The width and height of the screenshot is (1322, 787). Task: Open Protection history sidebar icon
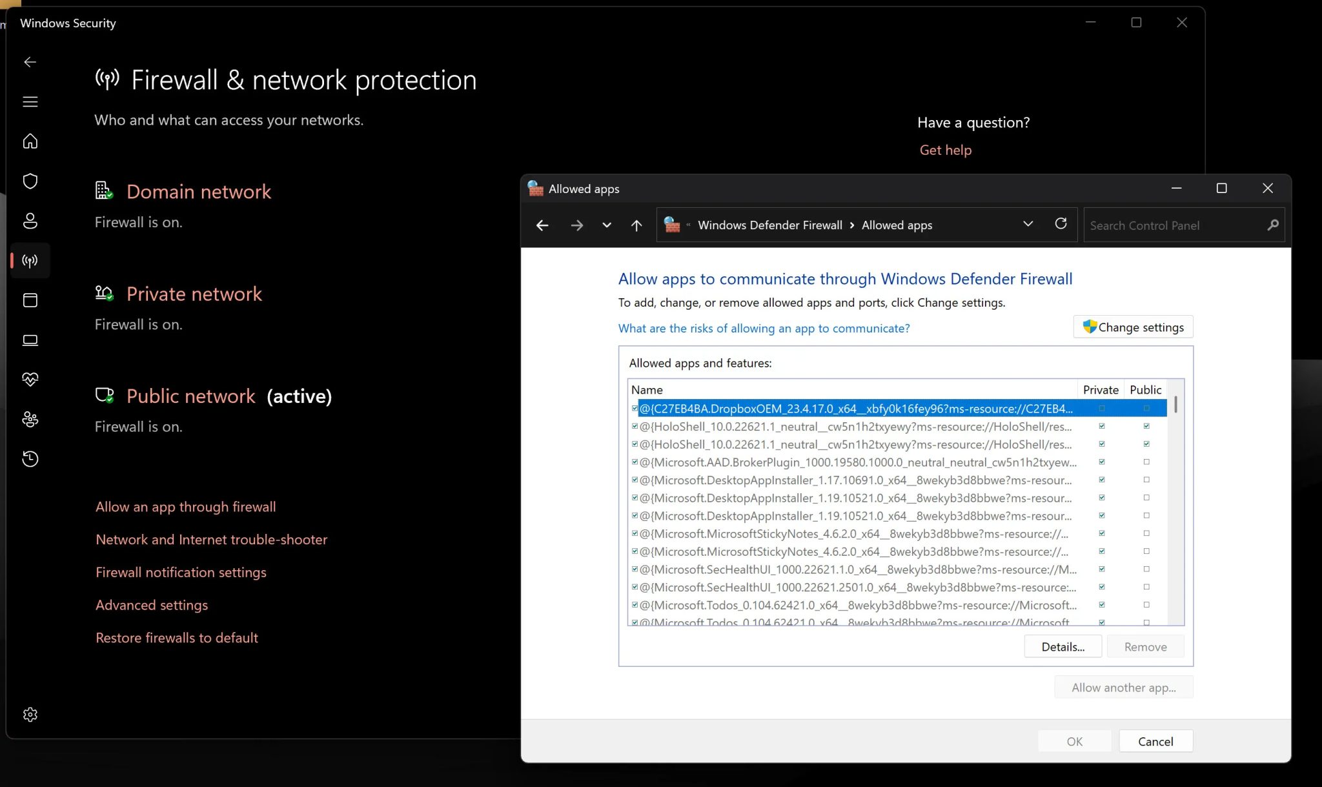(30, 459)
